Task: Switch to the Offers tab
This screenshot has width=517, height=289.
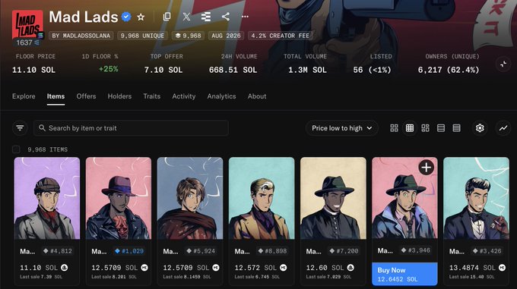Action: [x=86, y=96]
